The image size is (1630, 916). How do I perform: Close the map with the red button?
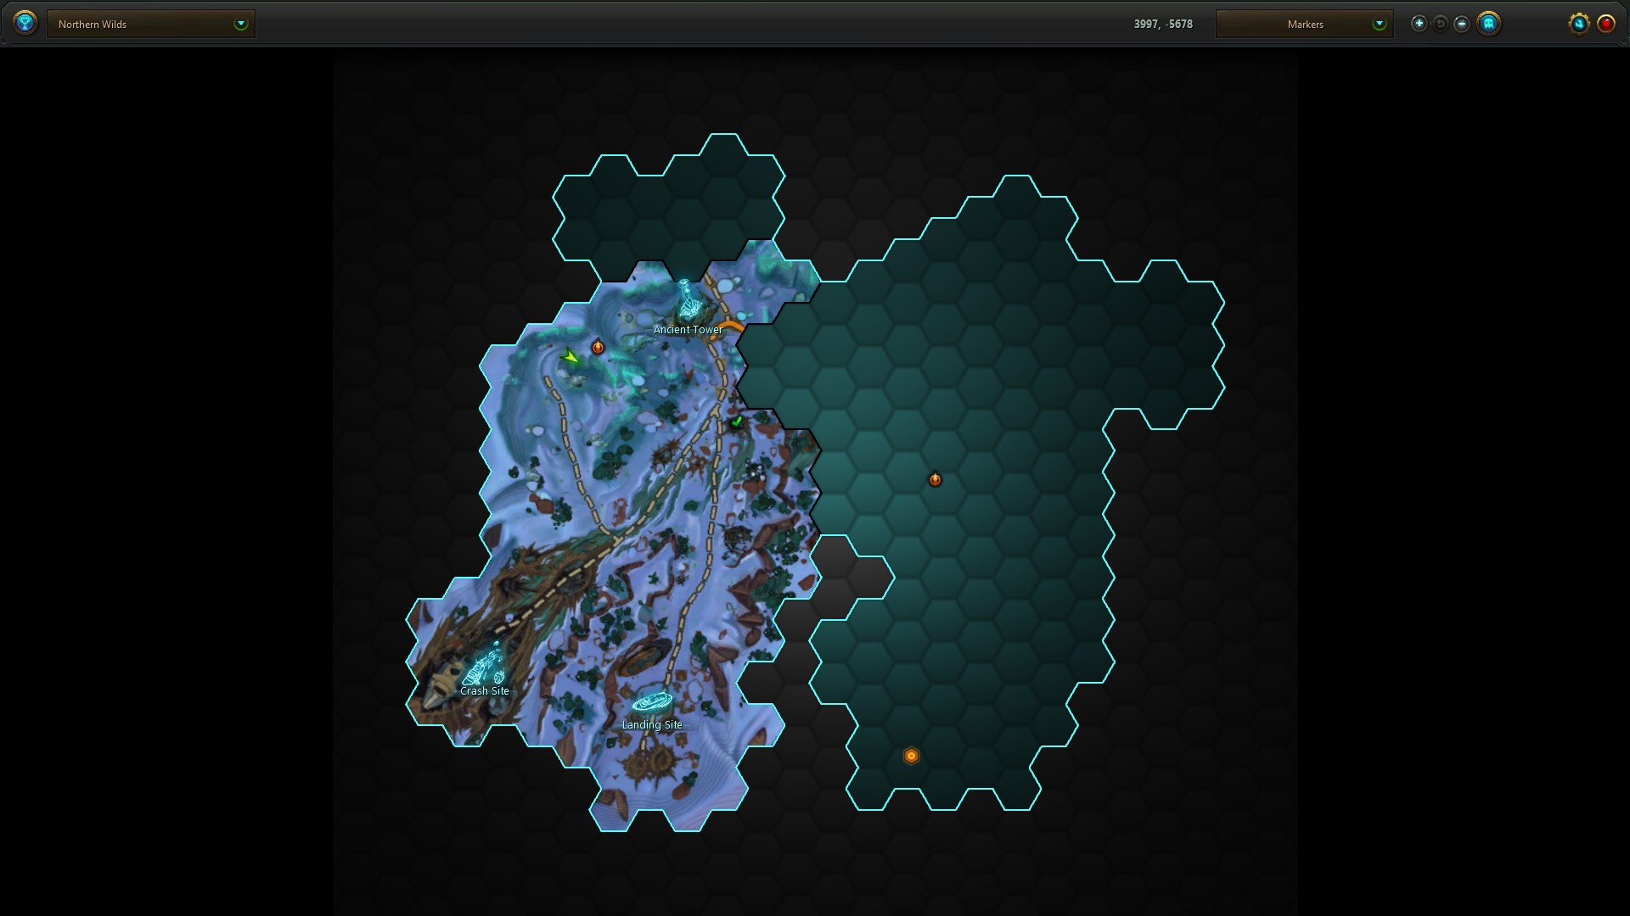click(1605, 24)
